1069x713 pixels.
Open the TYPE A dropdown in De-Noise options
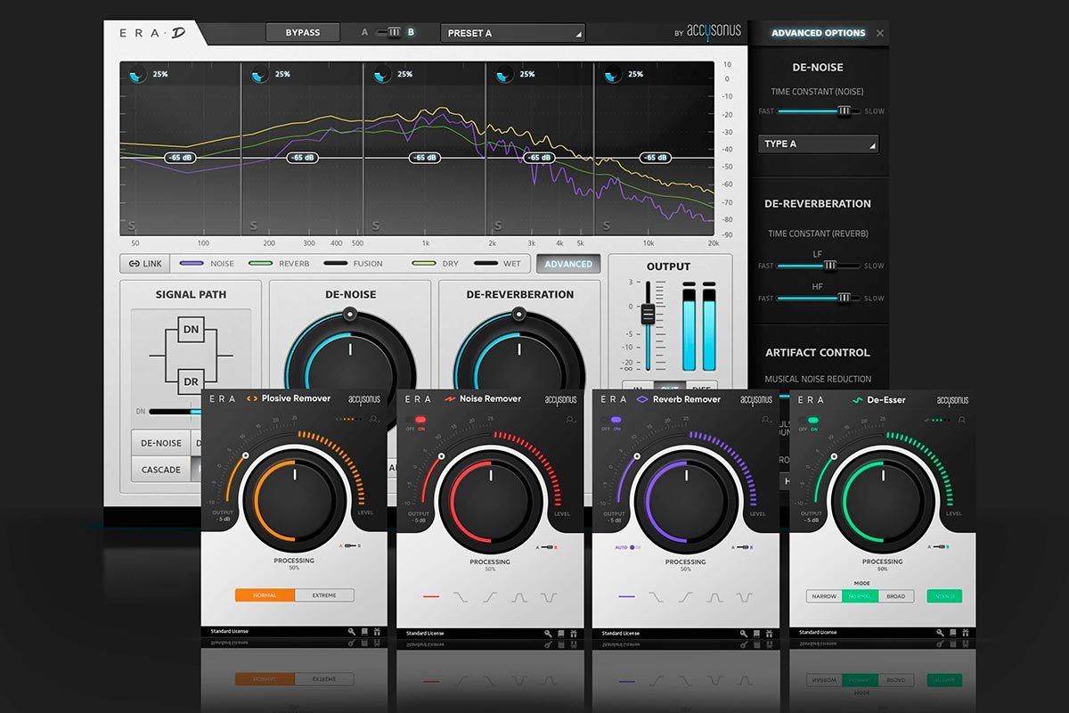click(x=819, y=143)
